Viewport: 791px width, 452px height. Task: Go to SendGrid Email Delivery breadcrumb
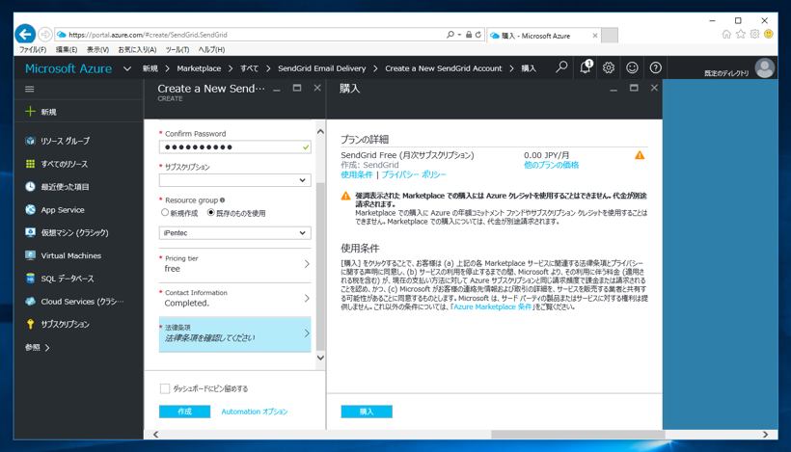pos(322,68)
